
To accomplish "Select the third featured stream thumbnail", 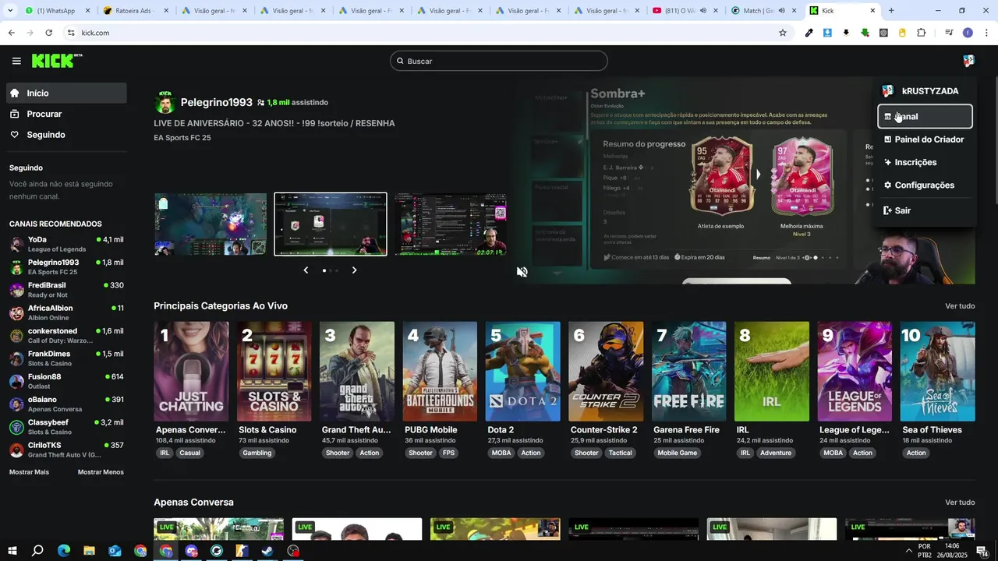I will (x=451, y=224).
